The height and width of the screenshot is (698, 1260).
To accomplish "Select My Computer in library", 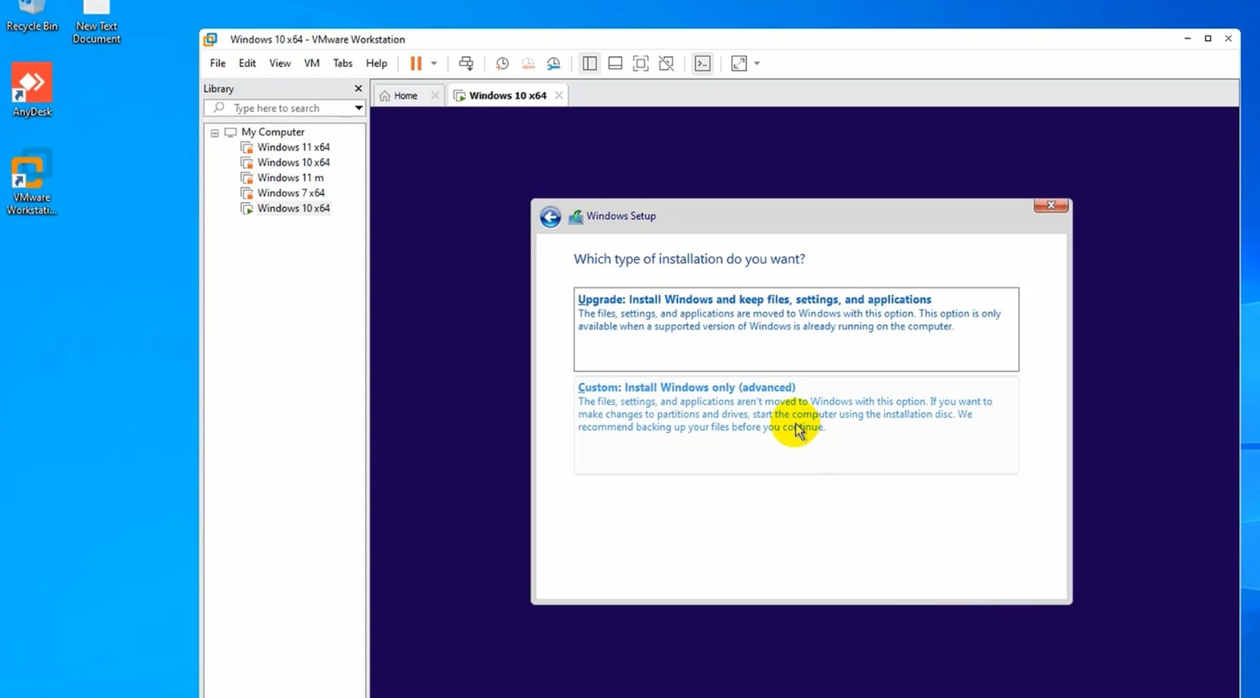I will 272,132.
